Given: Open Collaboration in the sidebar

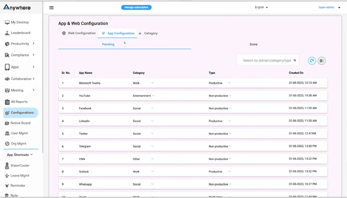Looking at the screenshot, I should [x=21, y=79].
